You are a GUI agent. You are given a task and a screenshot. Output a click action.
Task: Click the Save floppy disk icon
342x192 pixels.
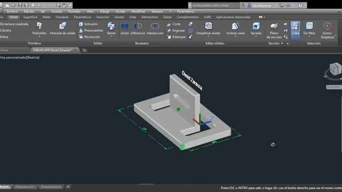pos(20,5)
